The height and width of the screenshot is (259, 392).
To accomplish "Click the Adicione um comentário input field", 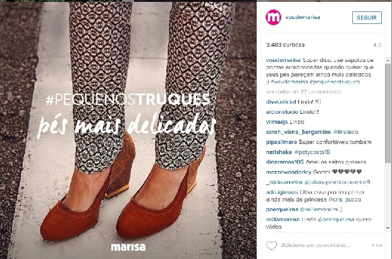I will tap(315, 245).
